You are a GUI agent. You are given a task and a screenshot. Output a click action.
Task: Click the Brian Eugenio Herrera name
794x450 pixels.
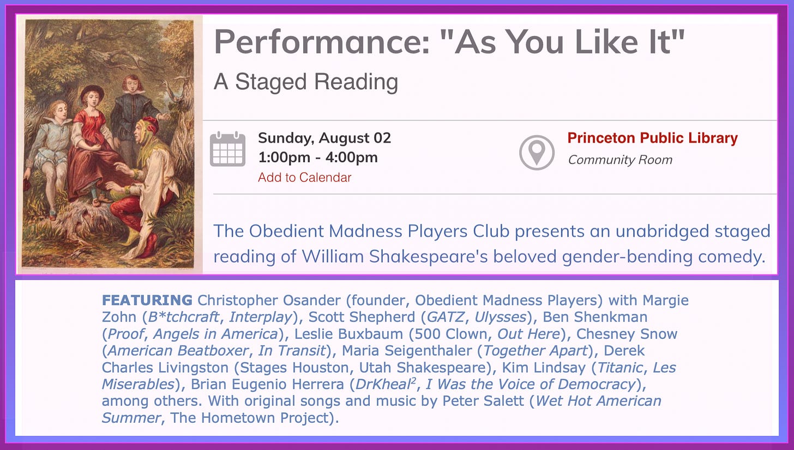click(269, 384)
